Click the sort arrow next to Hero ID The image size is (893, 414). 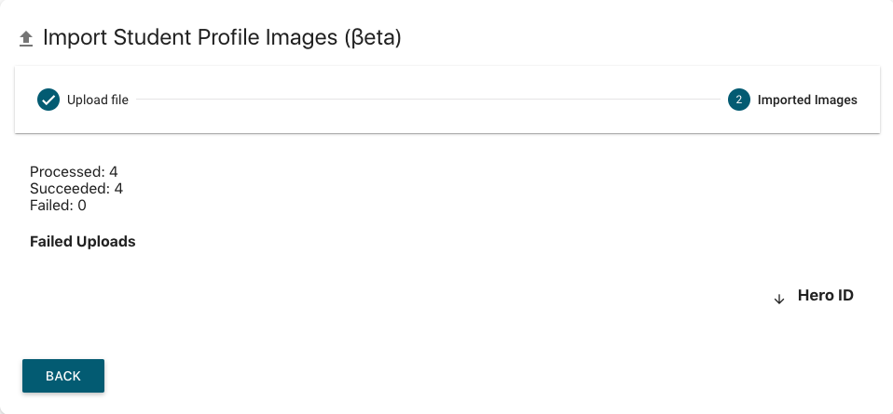[779, 299]
